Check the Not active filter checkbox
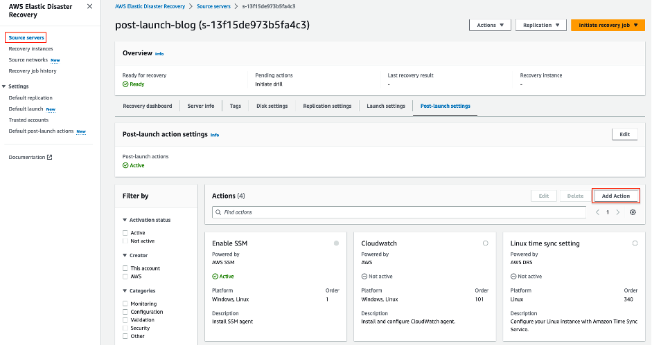Image resolution: width=652 pixels, height=345 pixels. (125, 241)
